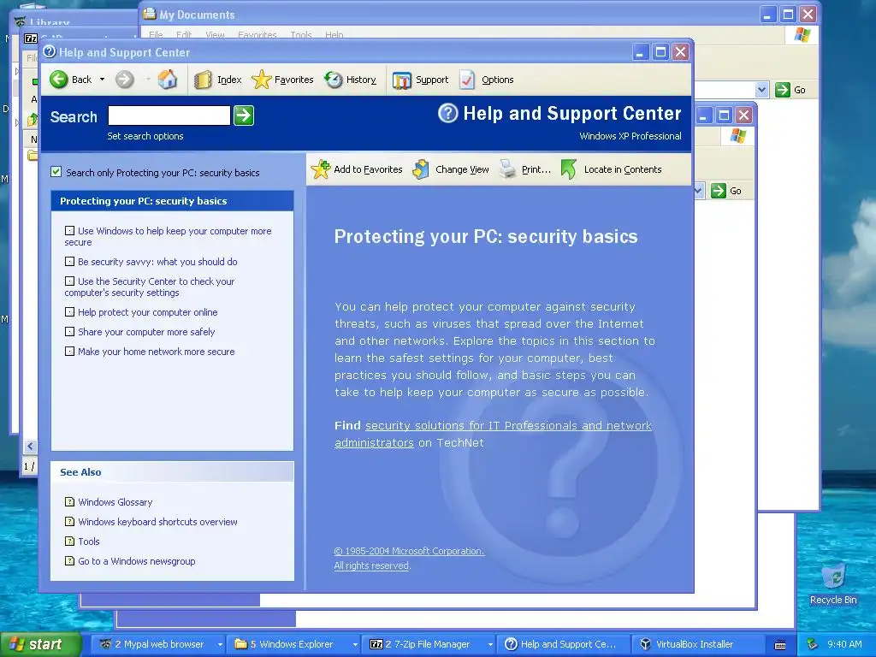876x657 pixels.
Task: Go to the Help Home page icon
Action: pos(167,80)
